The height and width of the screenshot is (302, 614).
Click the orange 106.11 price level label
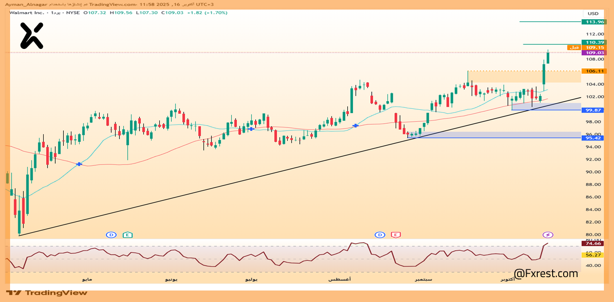pyautogui.click(x=594, y=71)
